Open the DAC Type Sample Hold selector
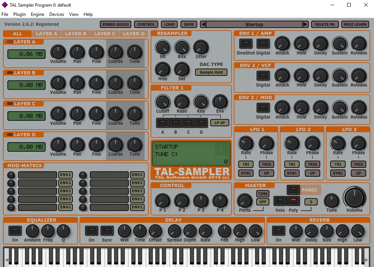The height and width of the screenshot is (267, 374). 211,72
